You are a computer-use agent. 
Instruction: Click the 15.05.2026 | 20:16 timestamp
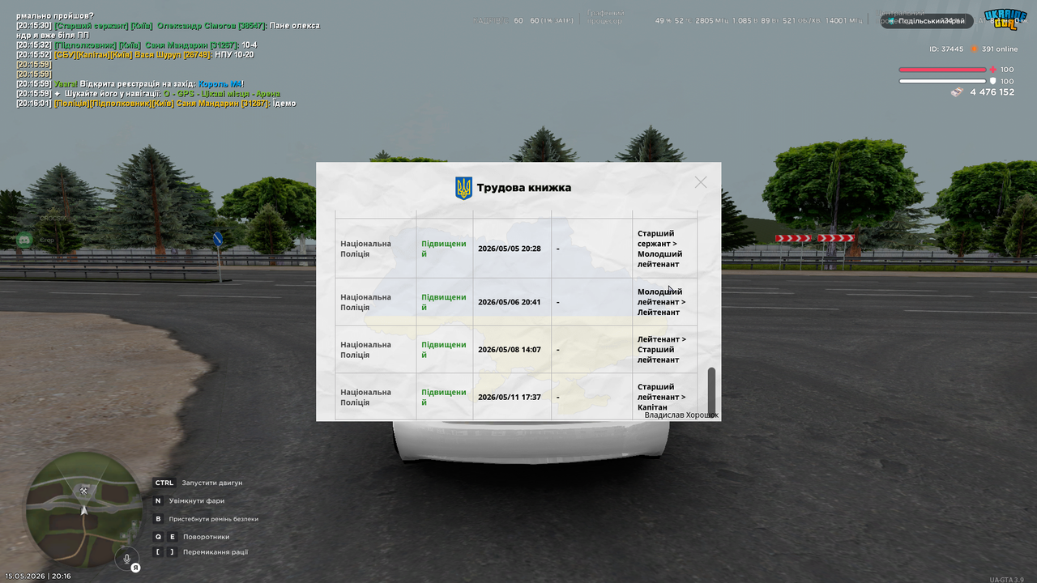38,576
